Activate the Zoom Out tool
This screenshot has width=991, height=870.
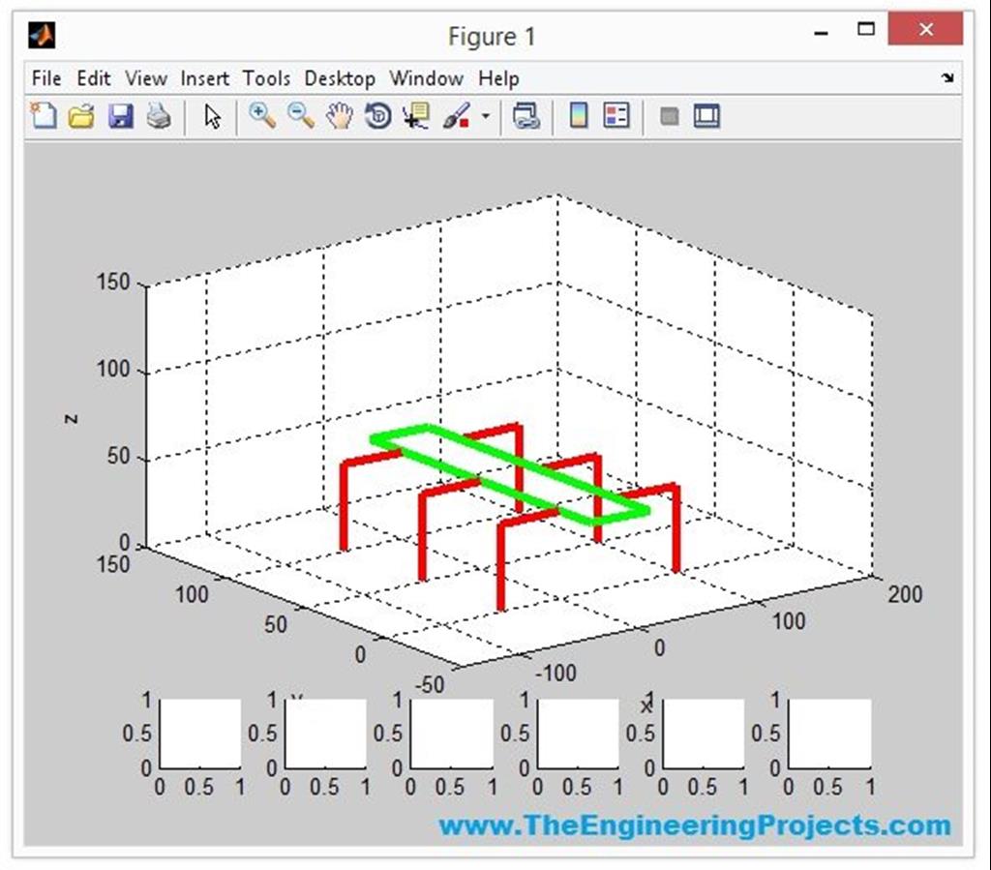(x=301, y=115)
